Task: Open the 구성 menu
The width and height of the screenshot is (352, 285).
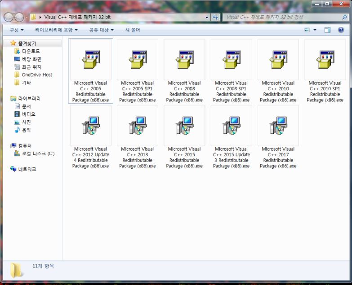Action: click(16, 30)
